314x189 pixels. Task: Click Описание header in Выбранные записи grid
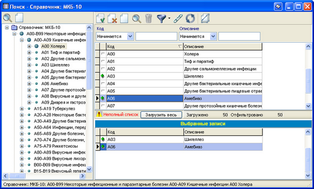coord(223,132)
